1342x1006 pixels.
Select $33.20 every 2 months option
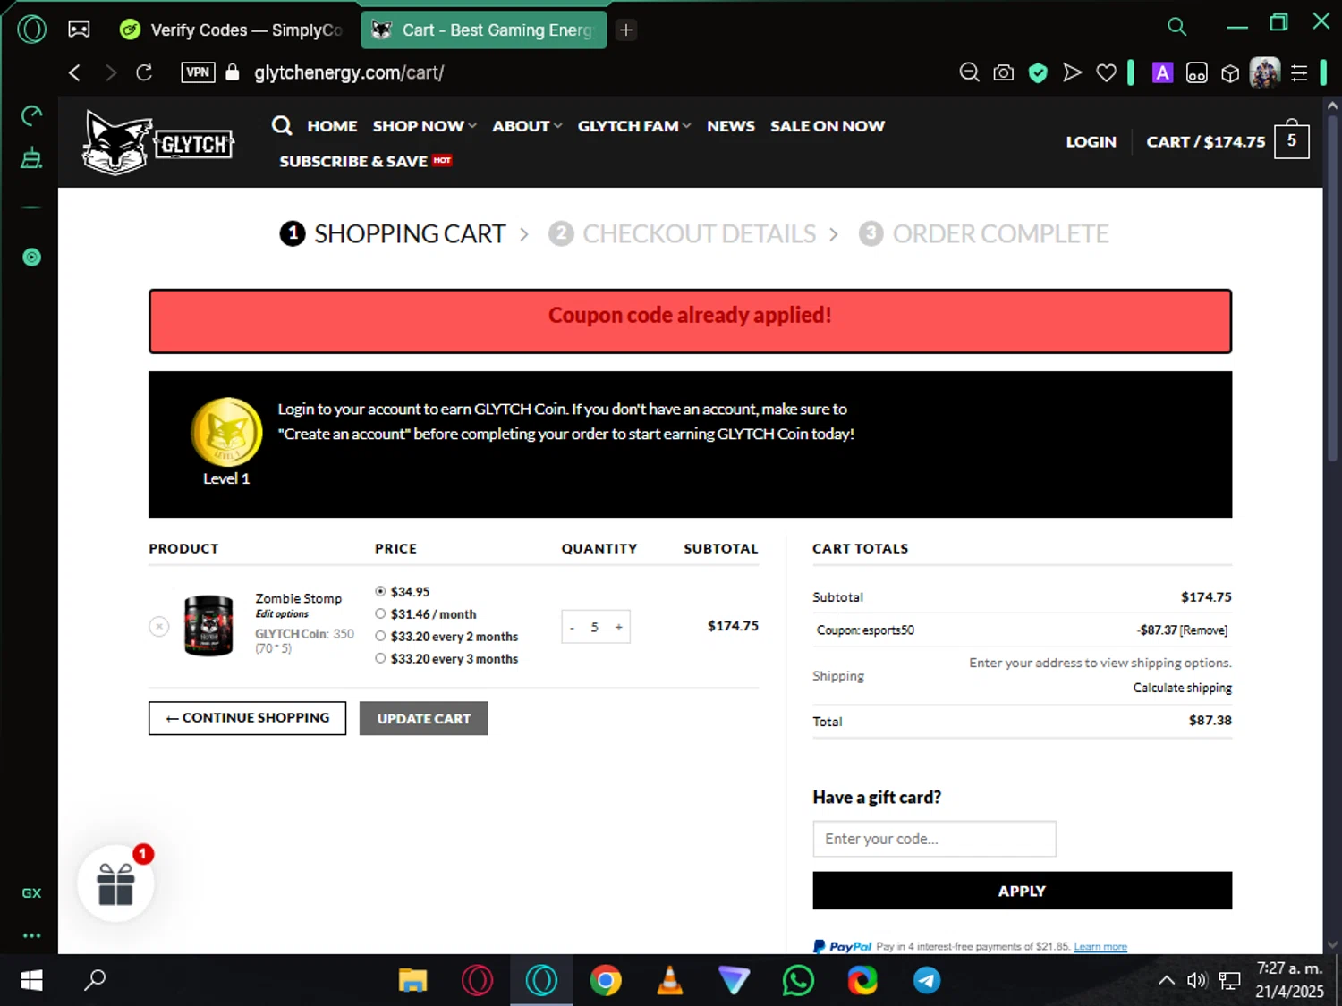tap(380, 637)
